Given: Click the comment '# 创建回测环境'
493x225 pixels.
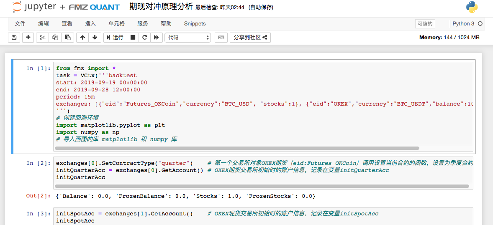Looking at the screenshot, I should (77, 118).
